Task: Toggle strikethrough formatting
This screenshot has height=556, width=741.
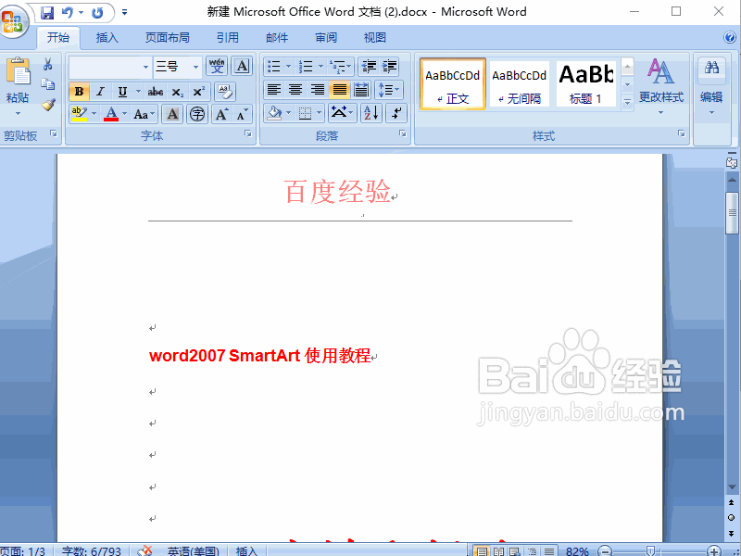Action: click(156, 91)
